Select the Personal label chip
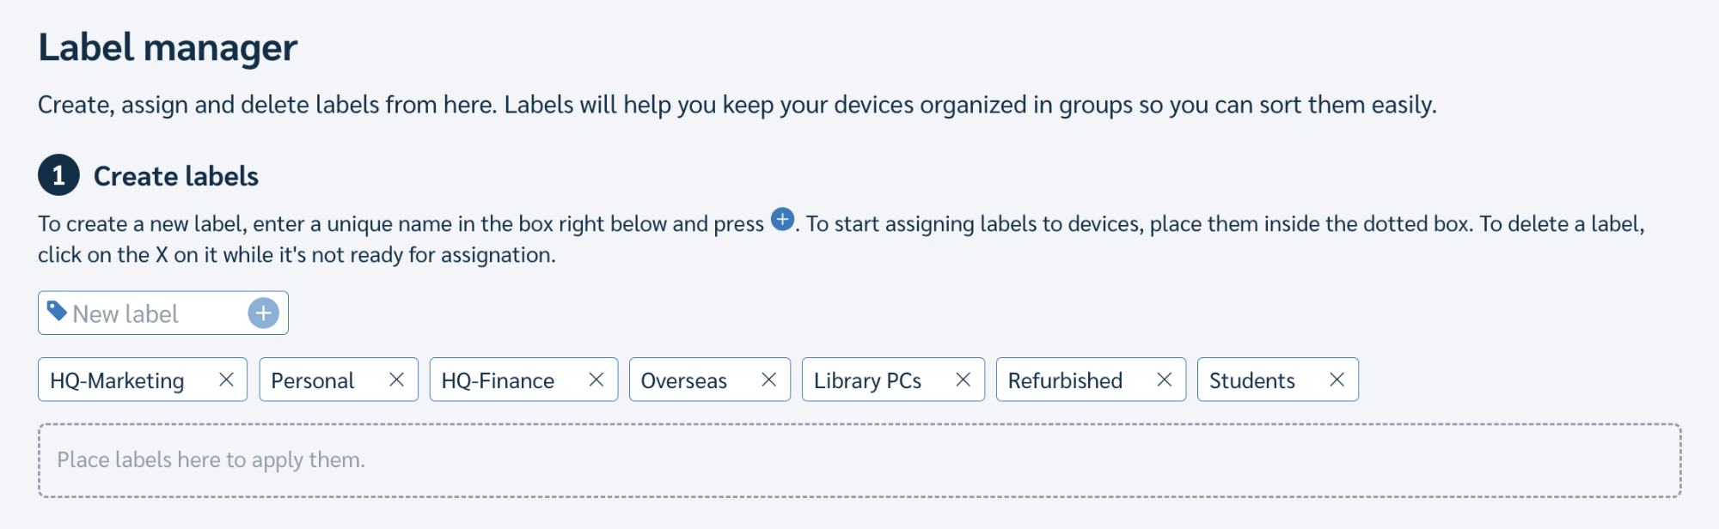The width and height of the screenshot is (1719, 529). tap(313, 380)
